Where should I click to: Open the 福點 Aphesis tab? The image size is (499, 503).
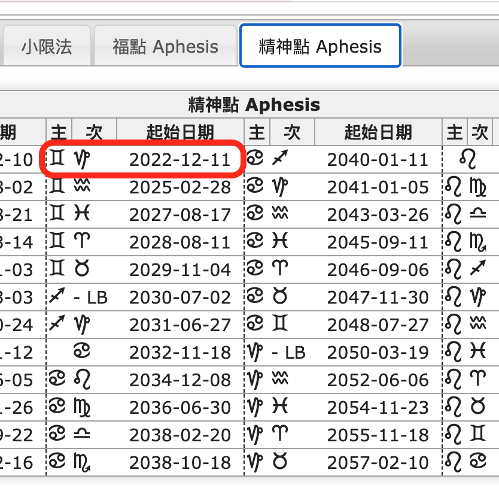click(x=165, y=47)
